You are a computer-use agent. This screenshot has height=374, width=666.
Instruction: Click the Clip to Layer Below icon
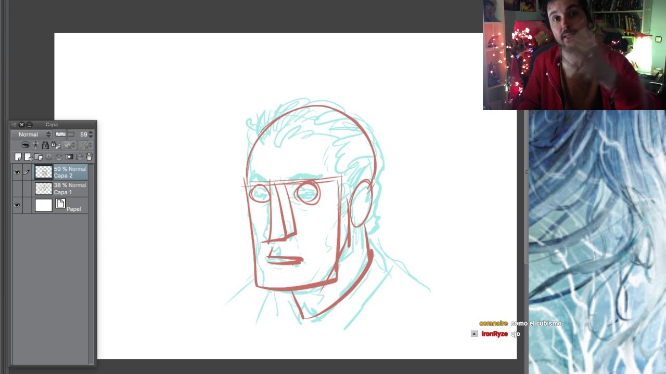tap(25, 145)
